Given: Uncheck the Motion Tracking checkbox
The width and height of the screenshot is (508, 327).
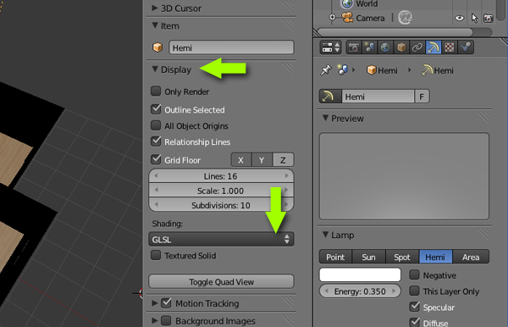Looking at the screenshot, I should pos(166,303).
